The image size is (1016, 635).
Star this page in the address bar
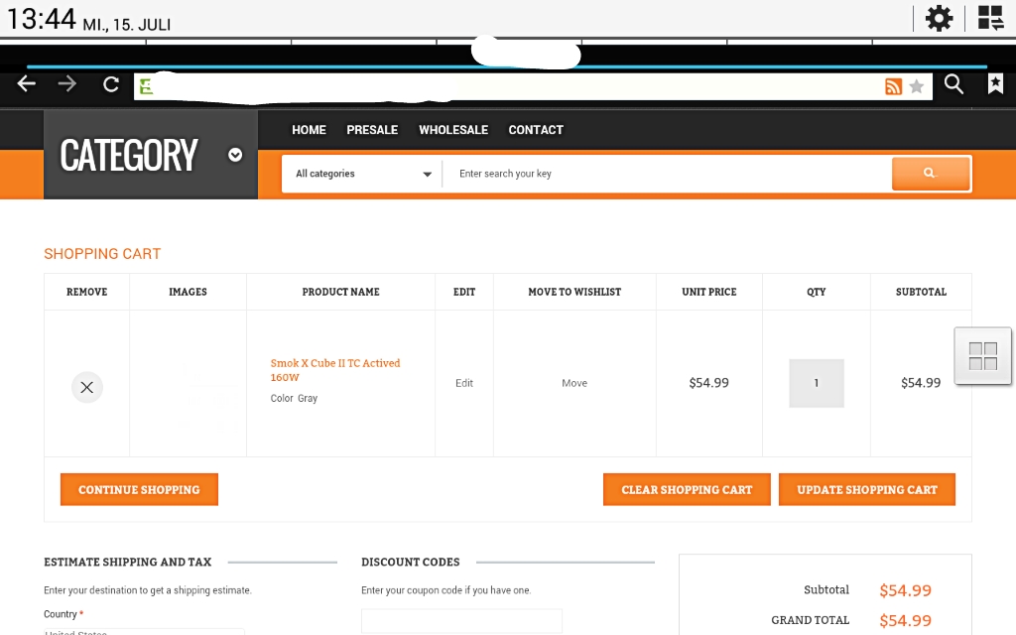tap(916, 86)
